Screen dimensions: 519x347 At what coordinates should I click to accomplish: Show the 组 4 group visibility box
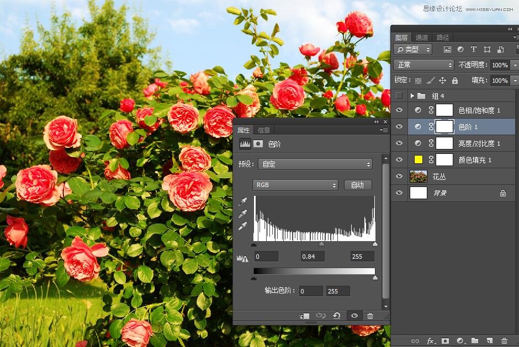(399, 95)
